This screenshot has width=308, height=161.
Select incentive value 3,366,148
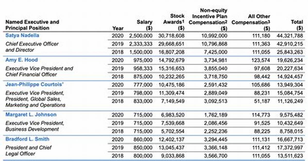[x=216, y=148]
